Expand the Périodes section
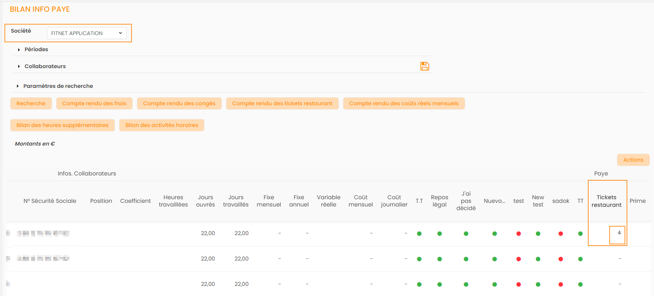This screenshot has width=654, height=296. tap(36, 49)
